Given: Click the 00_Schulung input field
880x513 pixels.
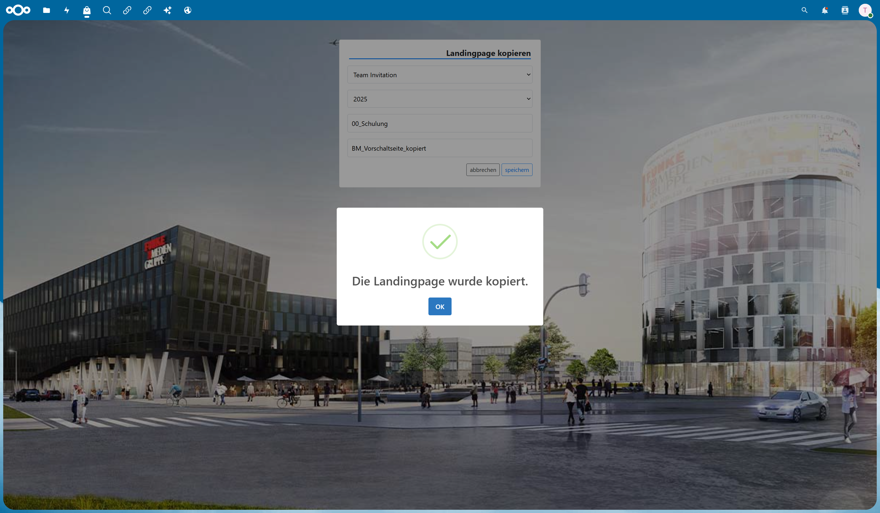Looking at the screenshot, I should [x=440, y=123].
